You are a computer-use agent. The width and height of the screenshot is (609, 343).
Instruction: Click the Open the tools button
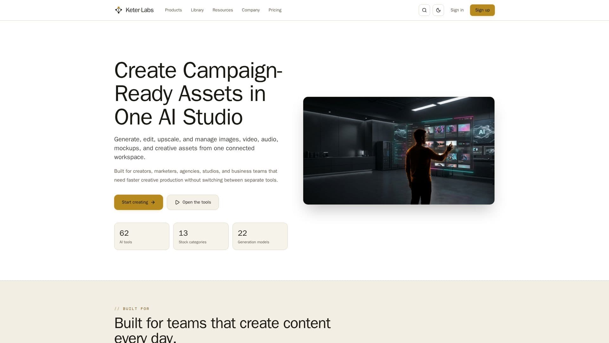(x=193, y=202)
